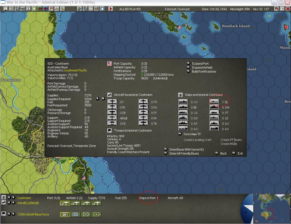The width and height of the screenshot is (291, 224).
Task: Click the Normanton label on map
Action: coord(11,80)
